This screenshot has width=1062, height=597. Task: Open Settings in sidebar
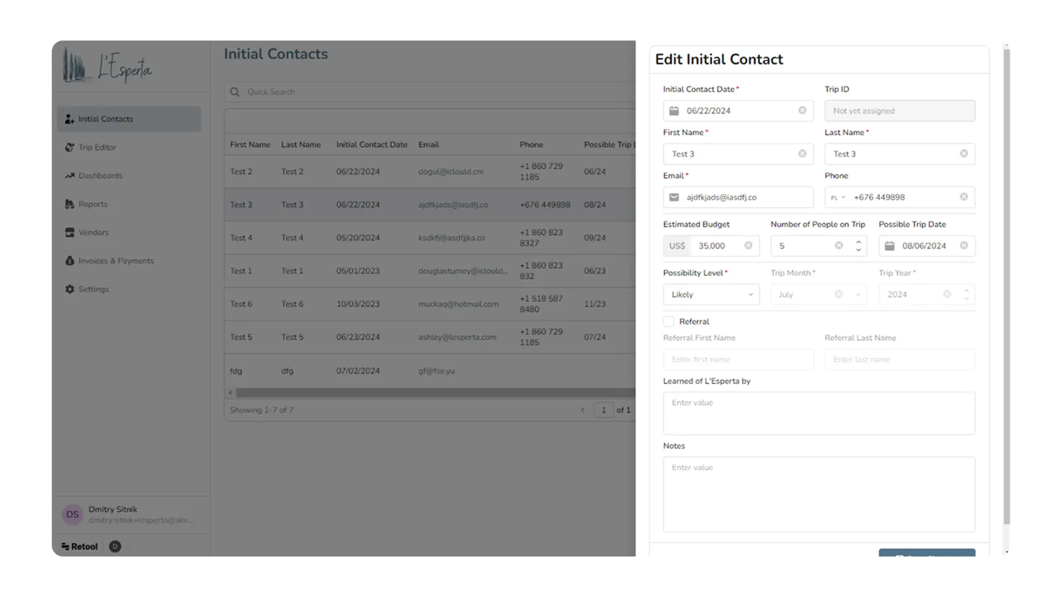129,289
